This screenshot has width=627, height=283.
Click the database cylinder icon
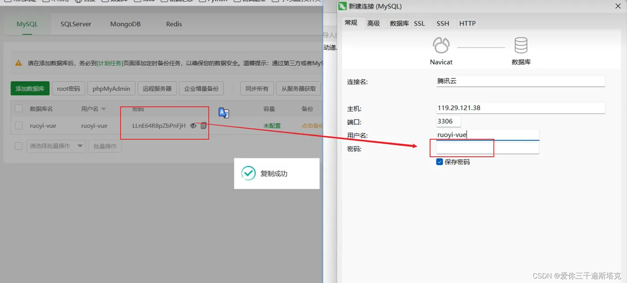click(521, 46)
